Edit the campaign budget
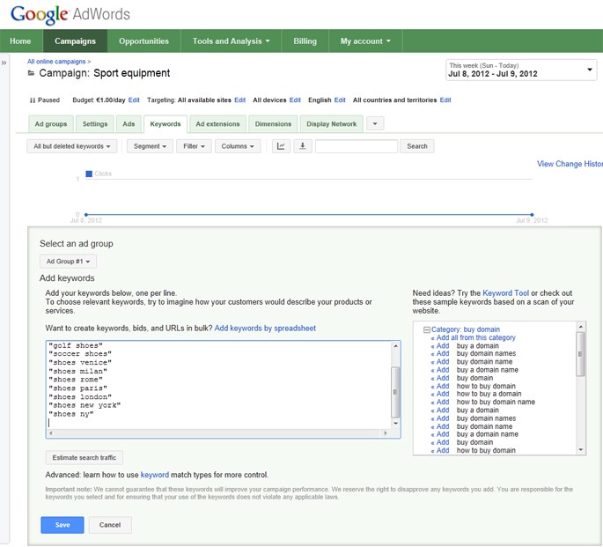 pos(134,100)
